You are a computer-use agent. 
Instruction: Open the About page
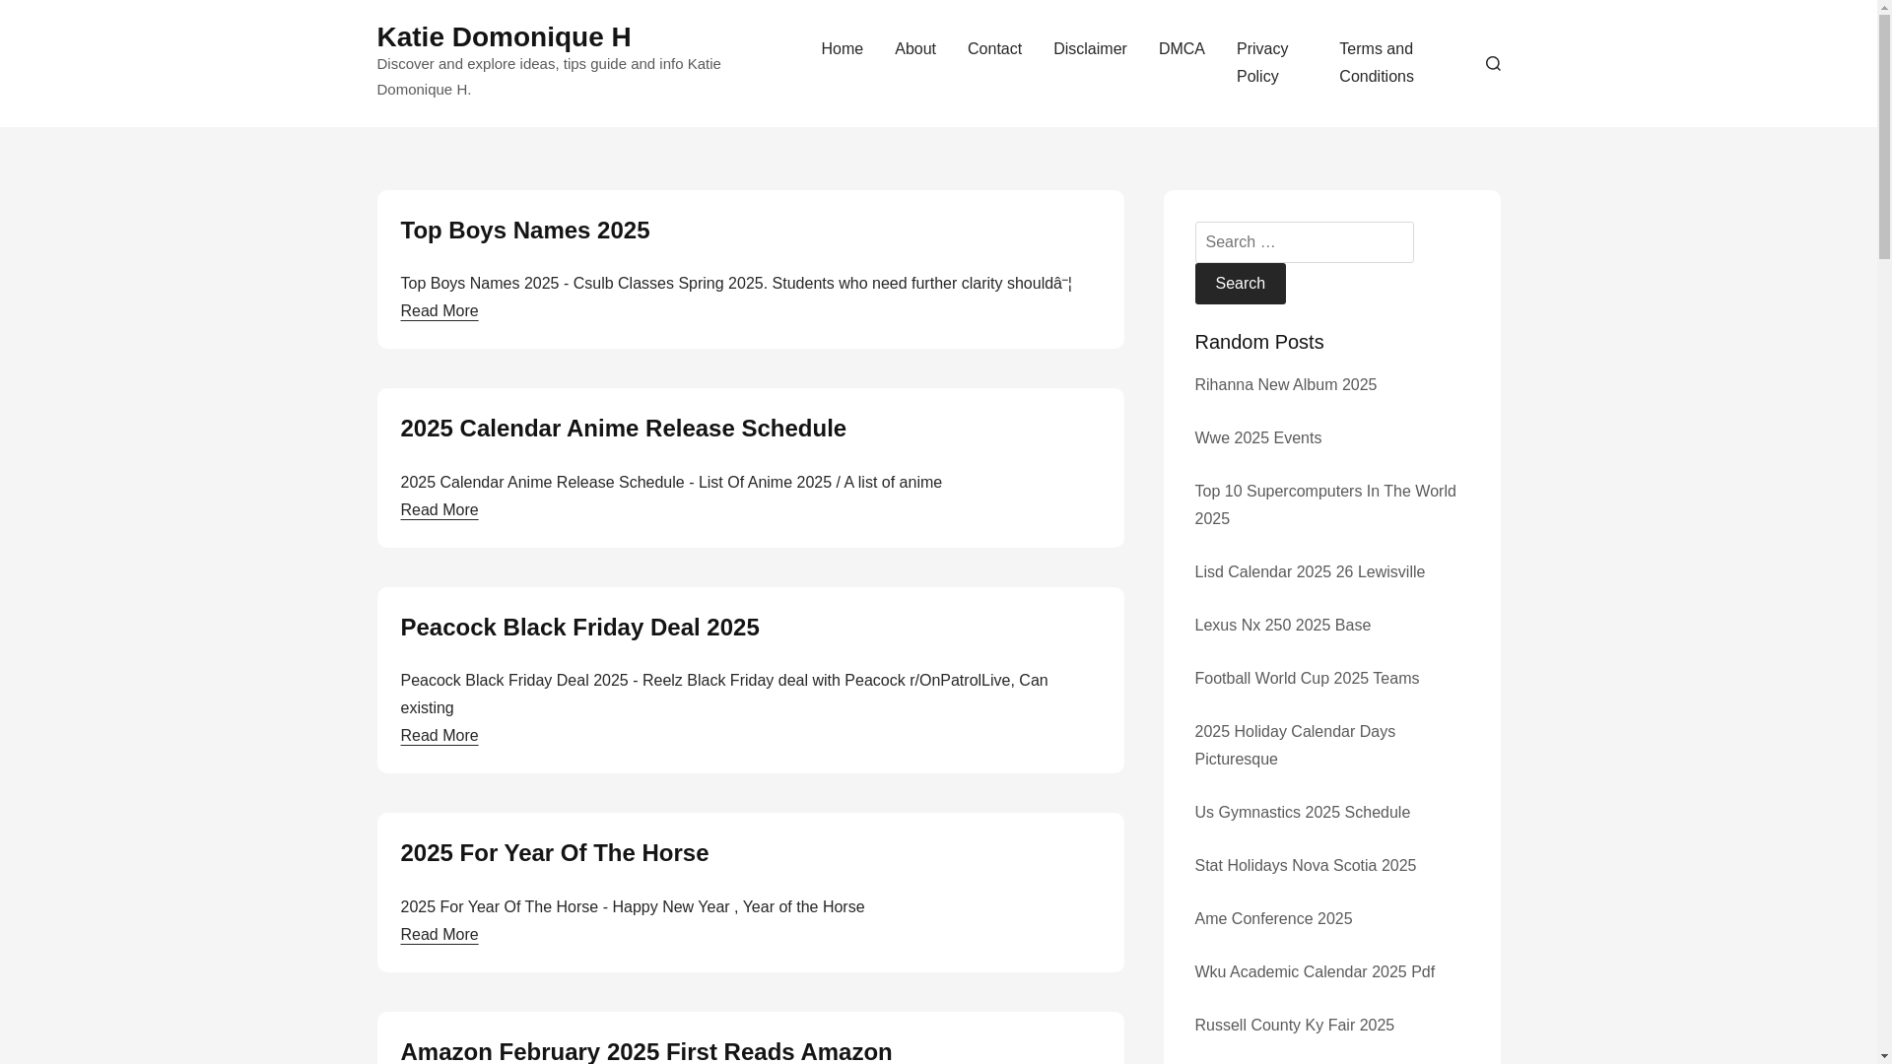pos(915,49)
